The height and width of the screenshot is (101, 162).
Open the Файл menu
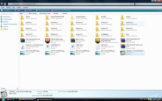pos(3,7)
